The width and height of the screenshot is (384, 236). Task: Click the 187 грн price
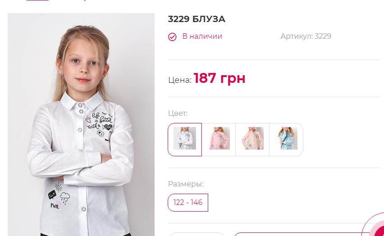219,78
